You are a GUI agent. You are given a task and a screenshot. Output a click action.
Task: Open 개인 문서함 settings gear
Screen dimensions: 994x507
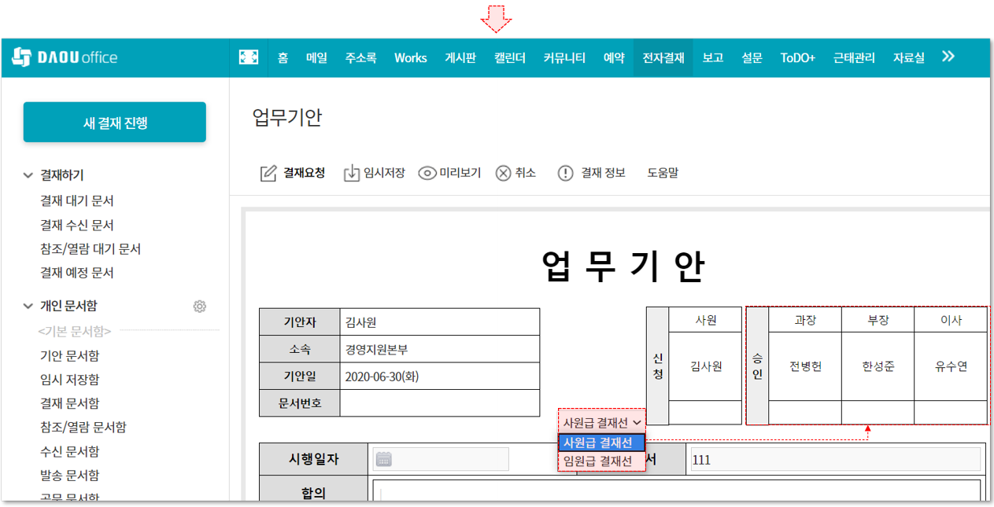click(x=200, y=307)
